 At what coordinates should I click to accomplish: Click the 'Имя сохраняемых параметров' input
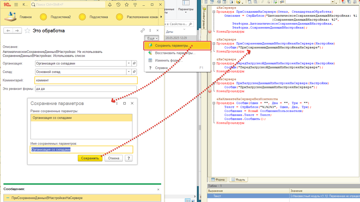[x=81, y=149]
